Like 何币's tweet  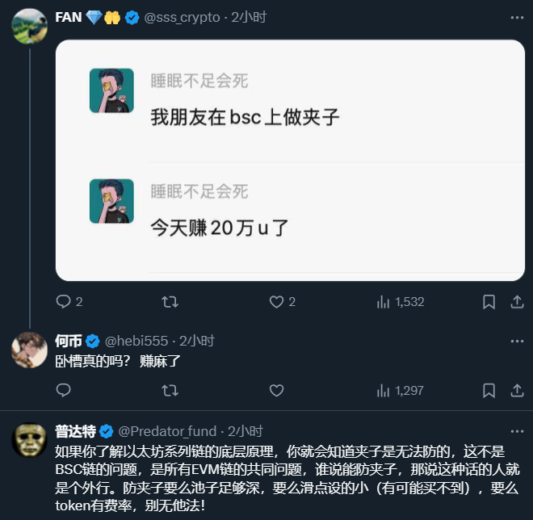click(277, 391)
